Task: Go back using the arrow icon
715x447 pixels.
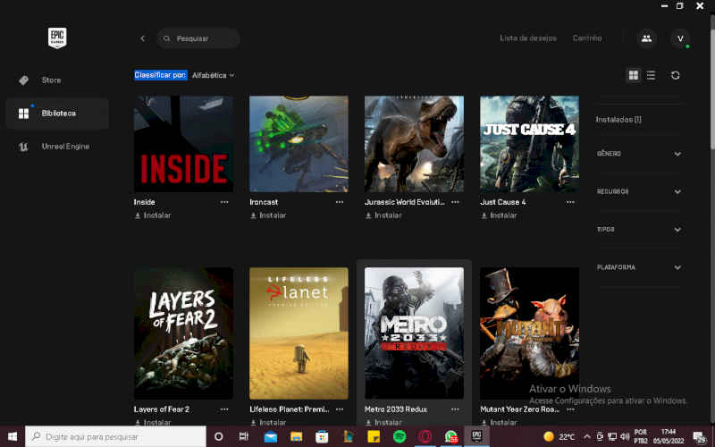Action: pyautogui.click(x=142, y=38)
